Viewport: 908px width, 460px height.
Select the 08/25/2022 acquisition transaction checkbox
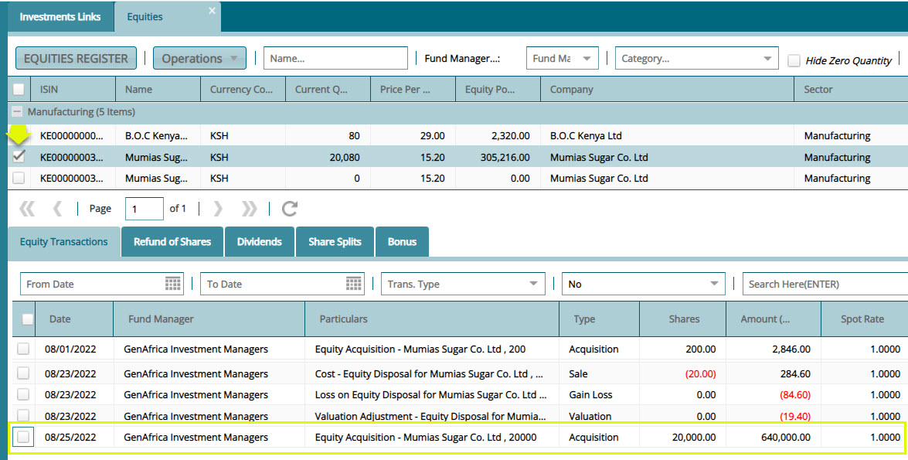23,437
